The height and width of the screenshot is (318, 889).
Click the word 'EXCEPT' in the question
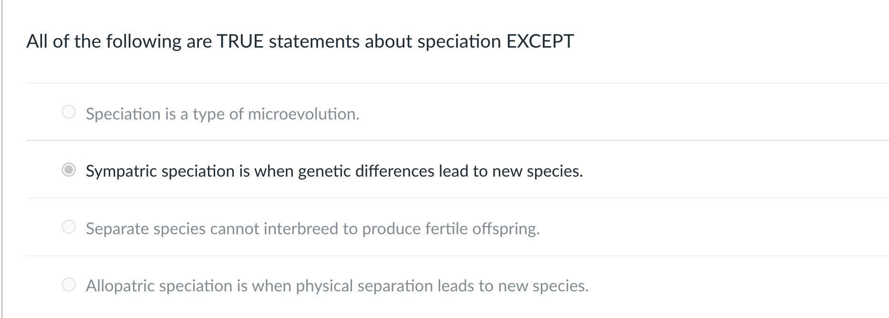[540, 41]
